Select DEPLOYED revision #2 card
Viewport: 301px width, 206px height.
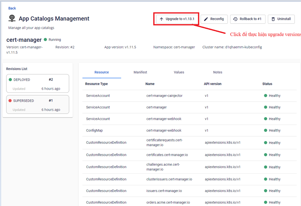point(37,84)
